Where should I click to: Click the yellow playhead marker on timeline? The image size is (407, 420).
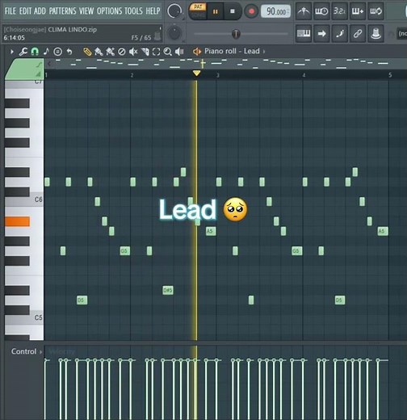[x=197, y=73]
